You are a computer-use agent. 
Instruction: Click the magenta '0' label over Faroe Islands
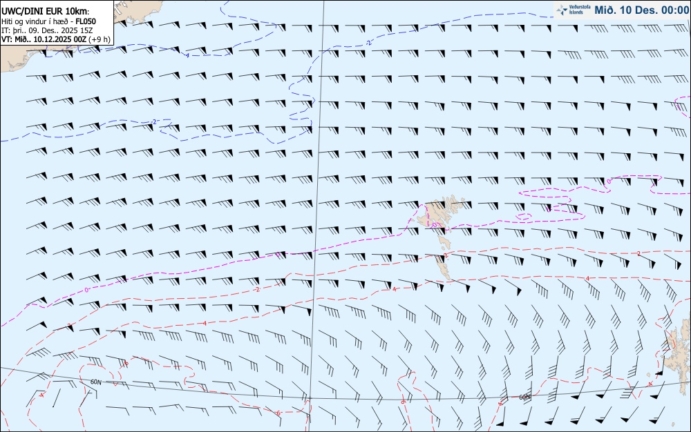coord(434,225)
